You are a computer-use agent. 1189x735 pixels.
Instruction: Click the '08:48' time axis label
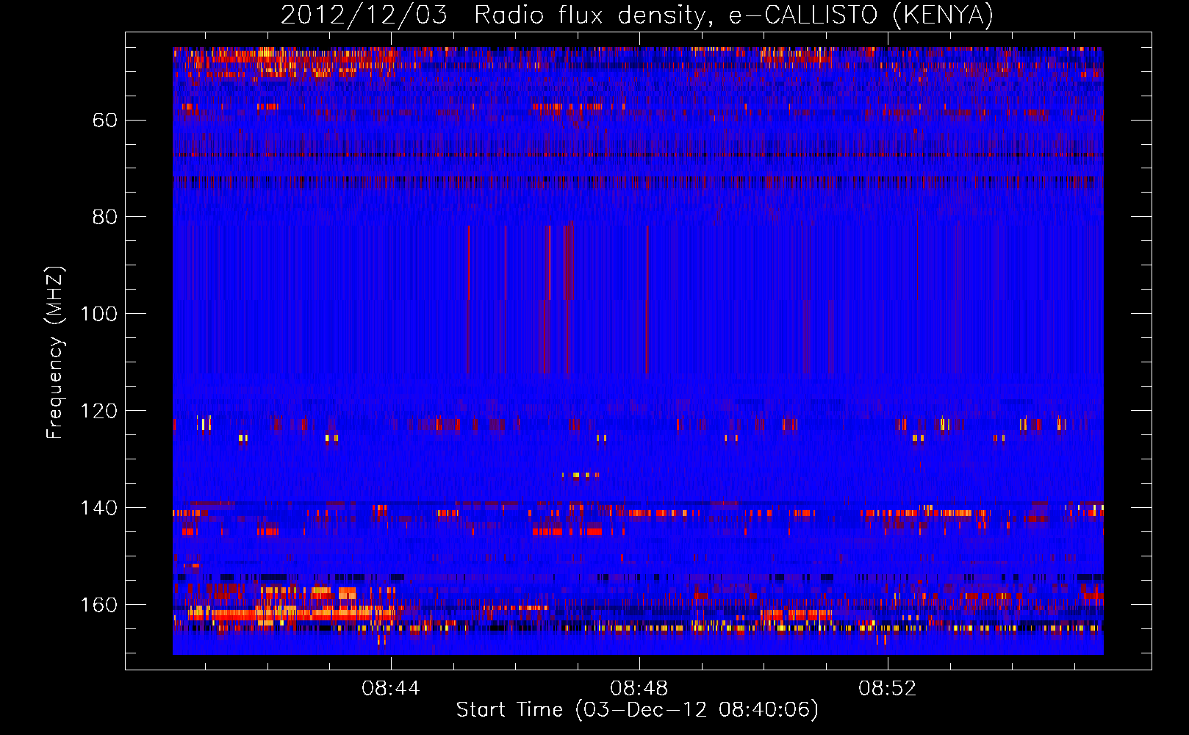639,688
